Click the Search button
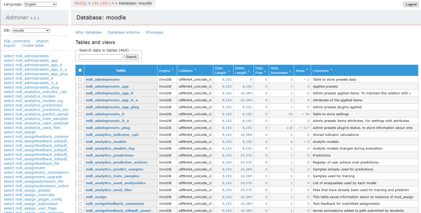The height and width of the screenshot is (213, 421). point(131,57)
